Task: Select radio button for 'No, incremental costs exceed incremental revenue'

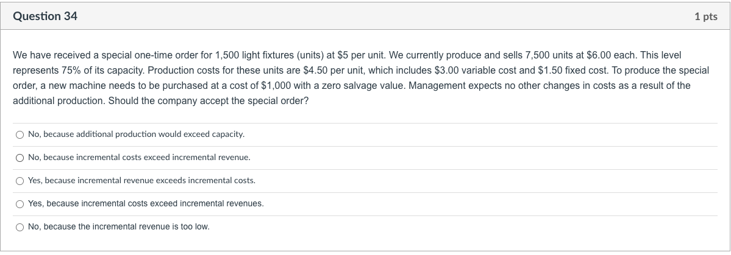Action: click(20, 157)
